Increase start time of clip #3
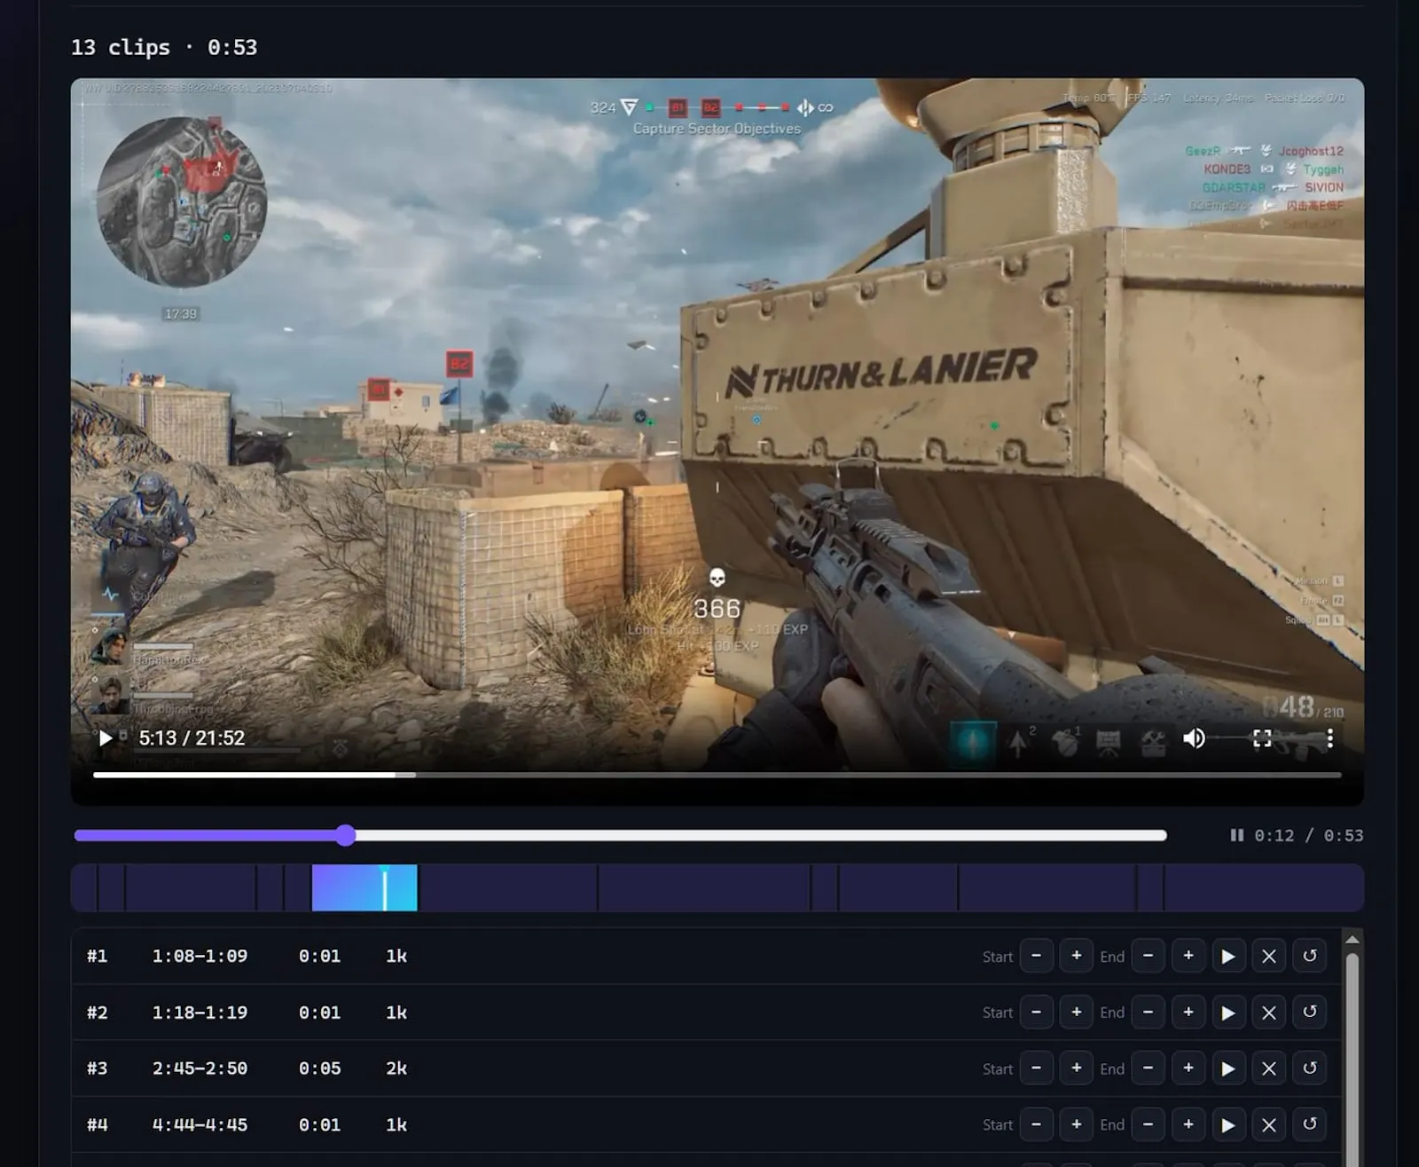 [x=1076, y=1068]
